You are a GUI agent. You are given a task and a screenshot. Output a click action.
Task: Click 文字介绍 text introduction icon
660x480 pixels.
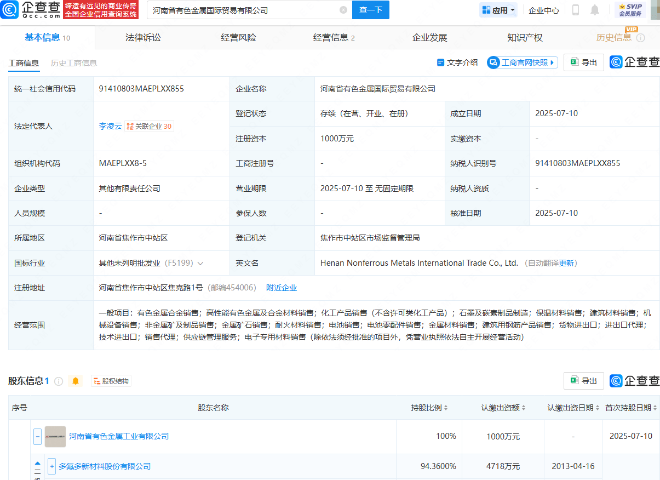[457, 62]
